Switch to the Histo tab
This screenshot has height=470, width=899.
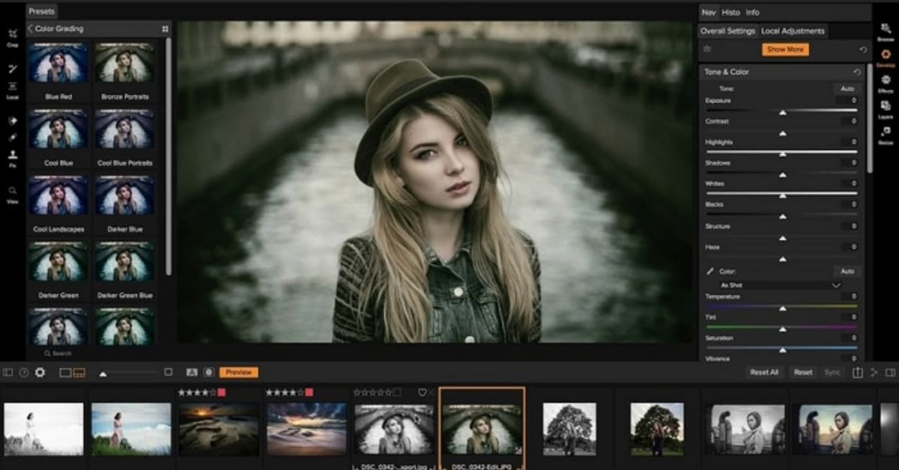click(730, 12)
